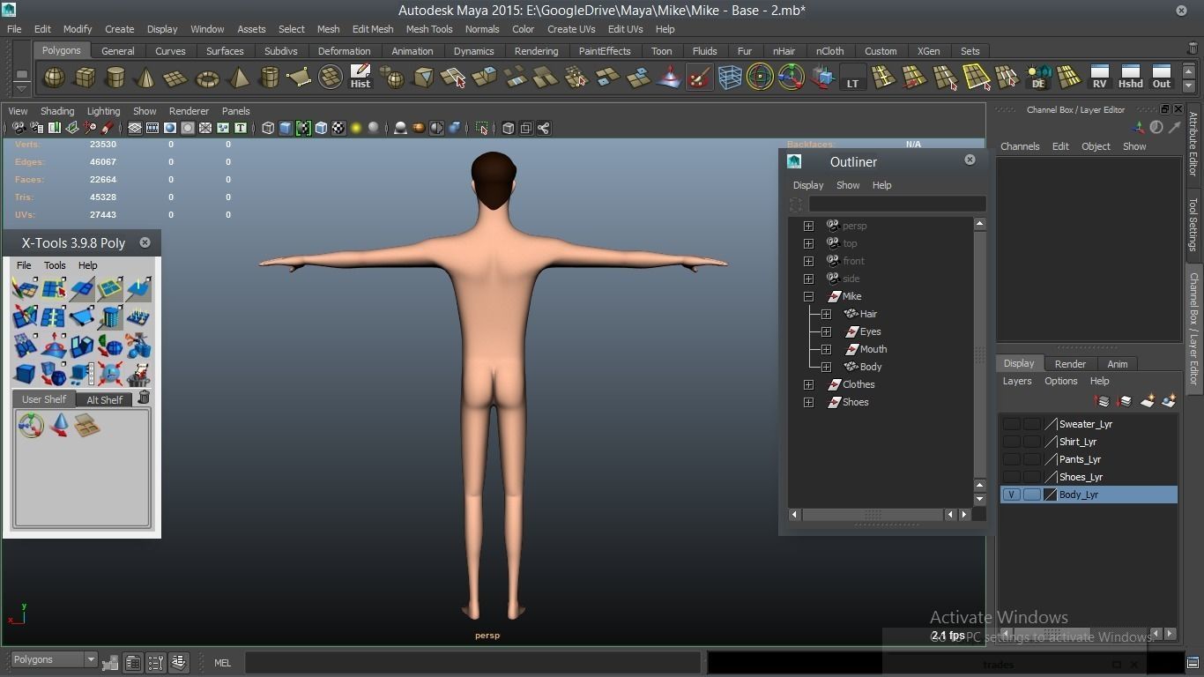Toggle display type box of Pants_Lyr layer
Viewport: 1204px width, 677px height.
coord(1031,459)
